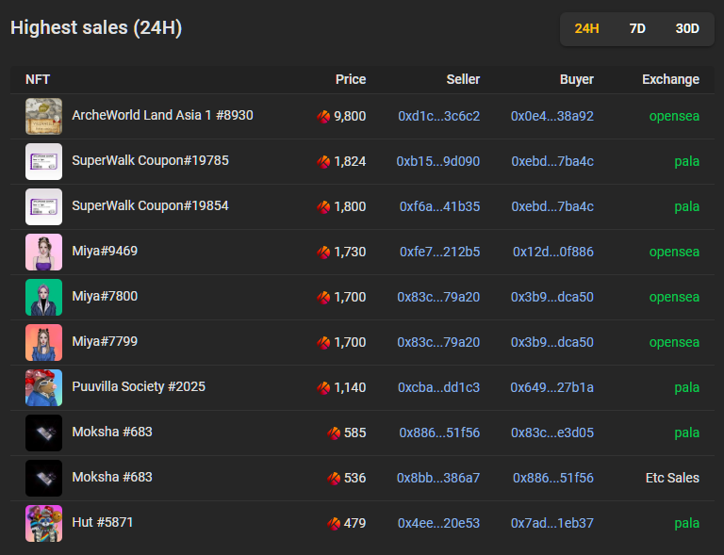Click the Klay token icon beside 1,140
Screen dimensions: 724x555
pyautogui.click(x=323, y=387)
